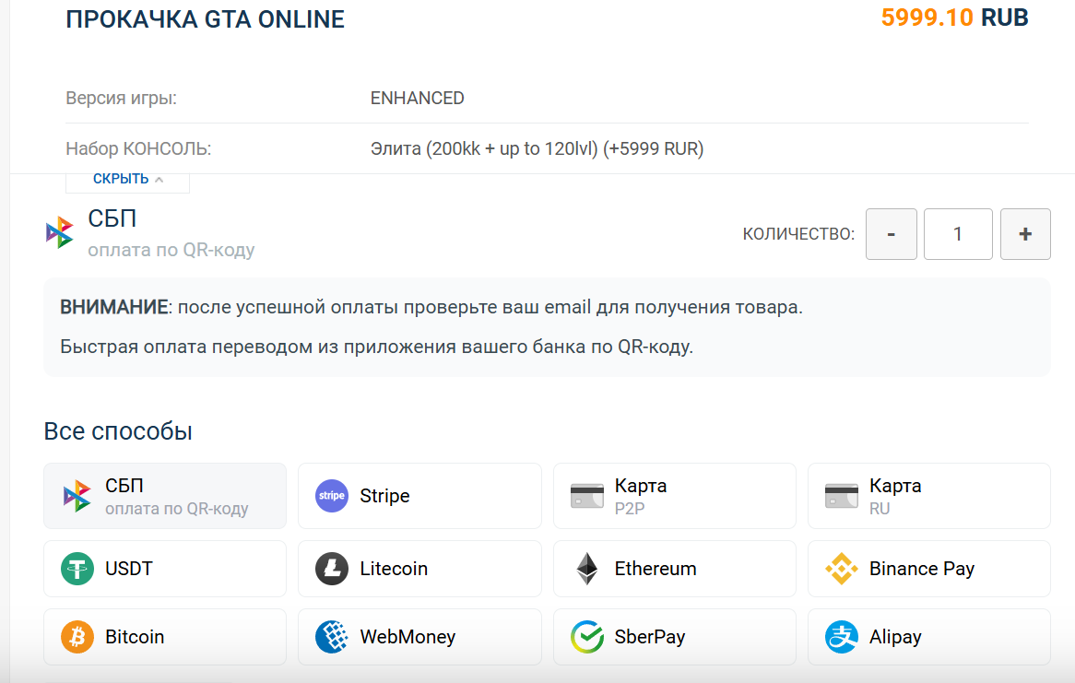Select Карта RU payment option
This screenshot has height=683, width=1075.
coord(929,496)
